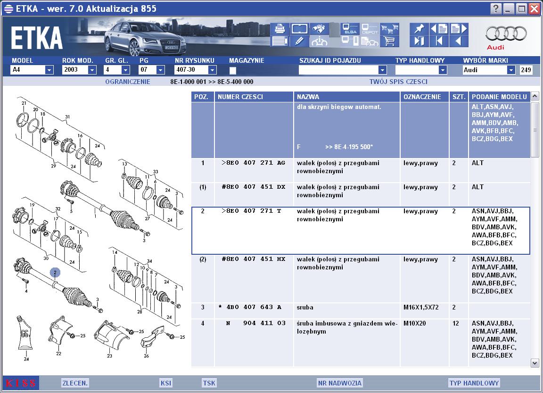Click the ZLECEN. button in bottom bar
Screen dimensions: 543x393
point(75,383)
